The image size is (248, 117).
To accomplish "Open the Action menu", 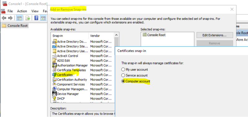I will [x=22, y=11].
